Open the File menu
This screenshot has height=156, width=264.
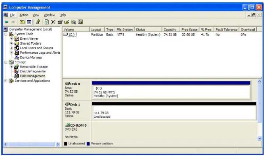click(12, 15)
